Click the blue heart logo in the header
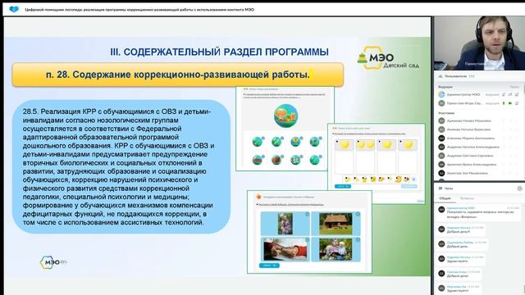The image size is (525, 295). click(14, 9)
